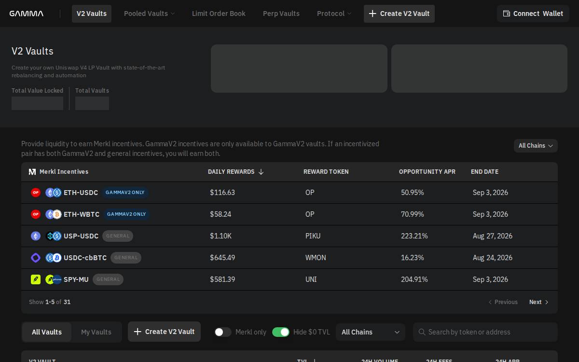Click the Connect Wallet button
Screen dimensions: 579x362
pyautogui.click(x=533, y=14)
